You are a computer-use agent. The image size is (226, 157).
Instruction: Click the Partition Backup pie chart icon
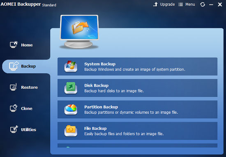[71, 109]
